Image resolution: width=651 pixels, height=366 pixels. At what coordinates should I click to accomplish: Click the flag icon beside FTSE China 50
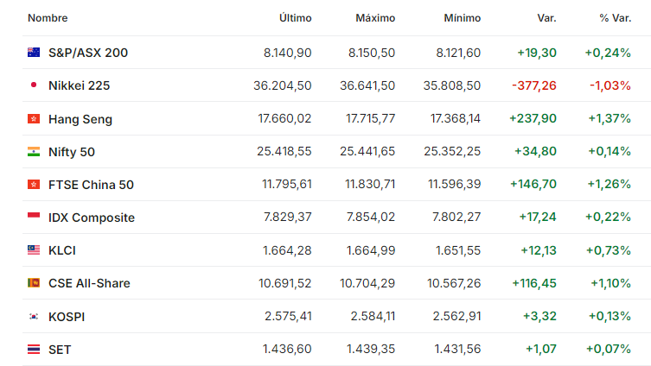point(34,184)
